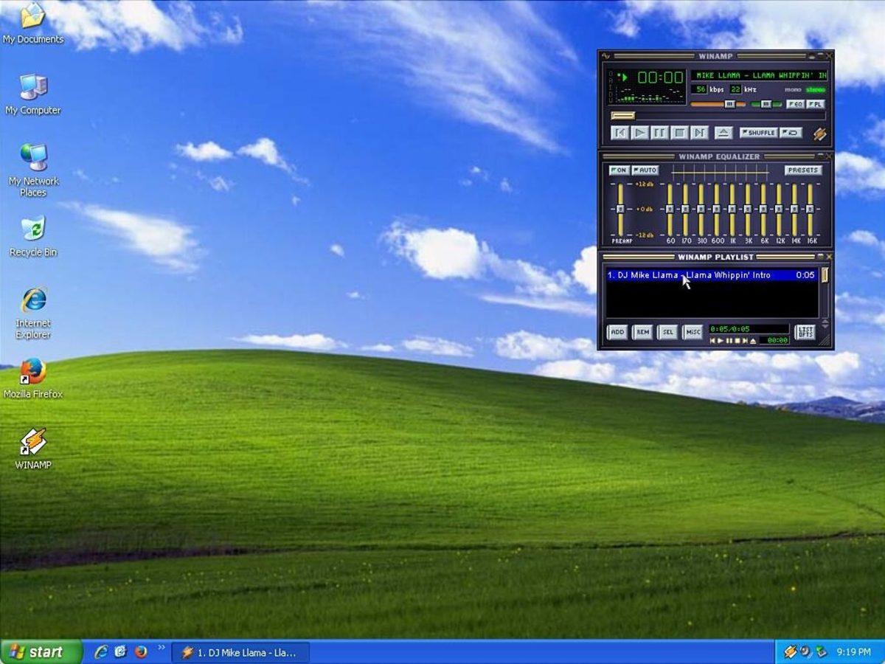Click the spectrum visualizer display
Image resolution: width=885 pixels, height=664 pixels.
649,96
